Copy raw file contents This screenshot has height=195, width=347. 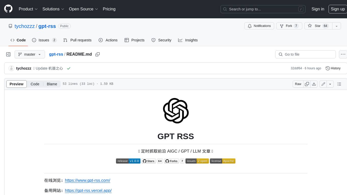tap(307, 84)
